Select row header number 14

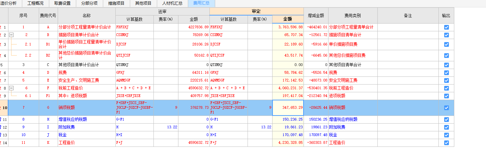pos(4,143)
